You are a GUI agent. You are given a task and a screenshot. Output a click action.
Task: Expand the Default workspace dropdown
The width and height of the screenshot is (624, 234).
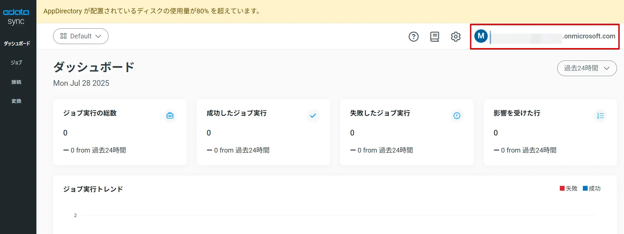[81, 36]
